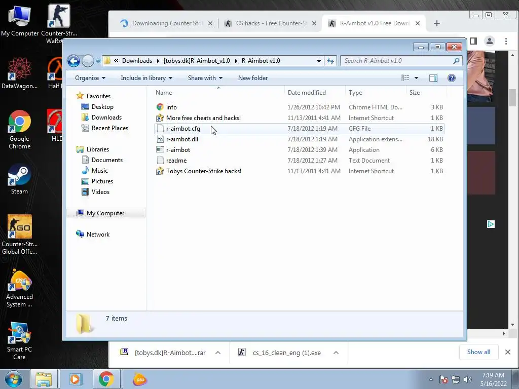The width and height of the screenshot is (519, 389).
Task: Click the change view icon
Action: [405, 78]
